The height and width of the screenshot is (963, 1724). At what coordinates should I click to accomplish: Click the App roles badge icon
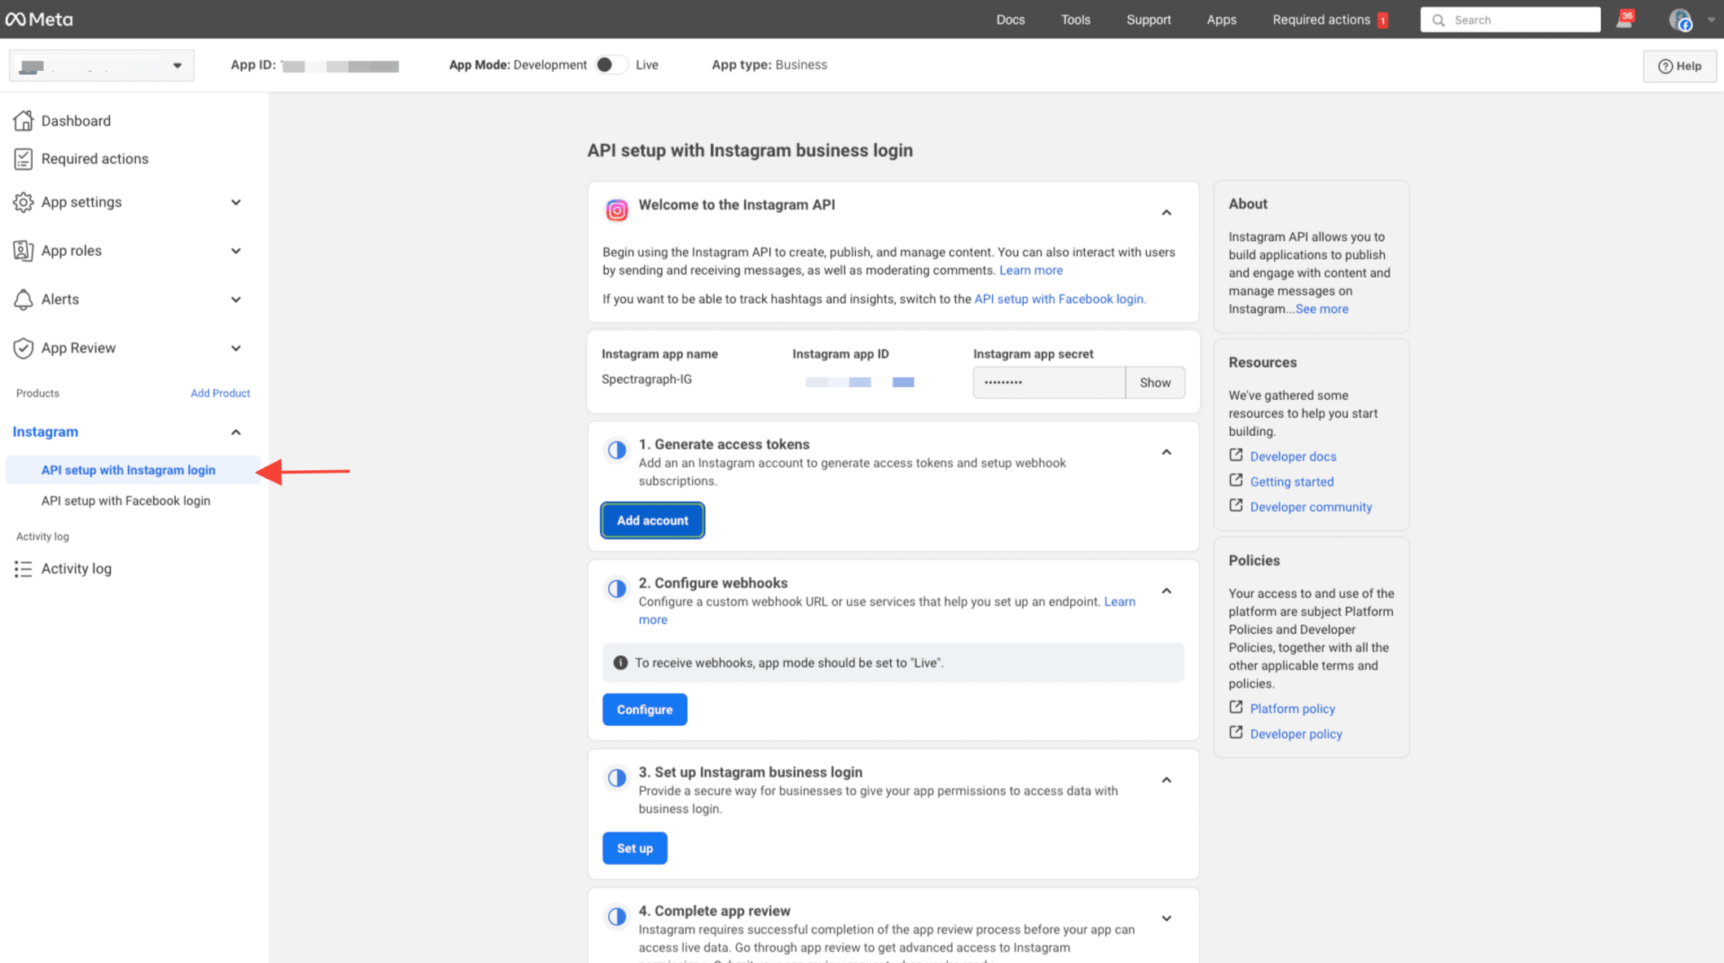click(x=23, y=251)
